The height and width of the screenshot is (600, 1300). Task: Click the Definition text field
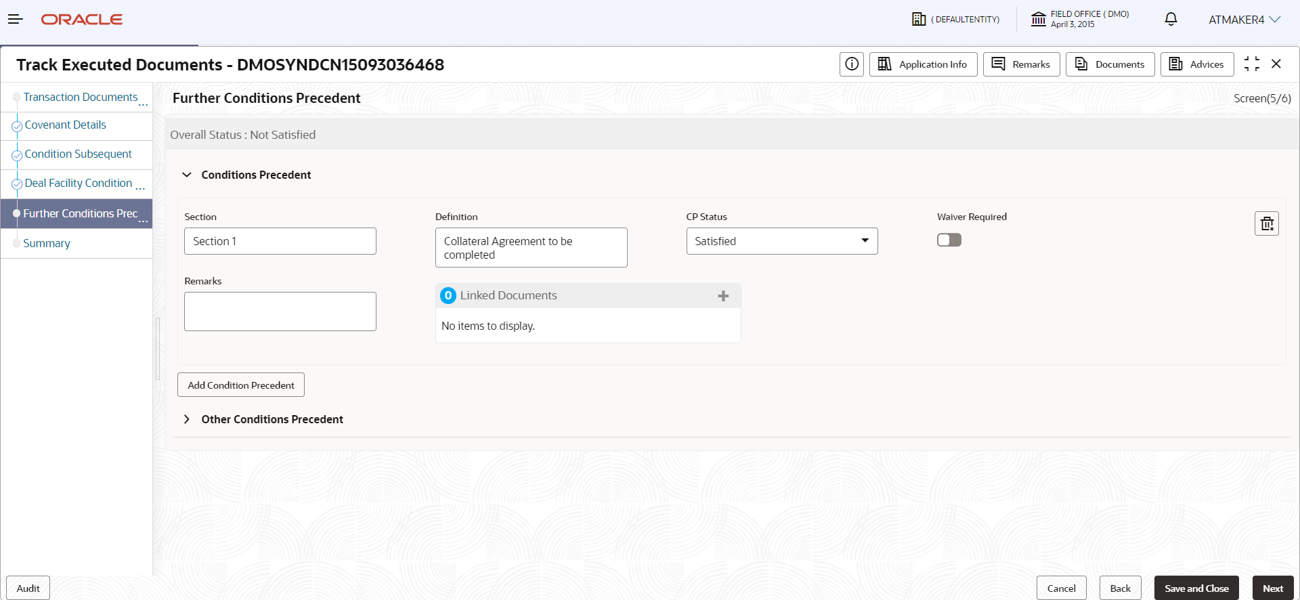532,248
